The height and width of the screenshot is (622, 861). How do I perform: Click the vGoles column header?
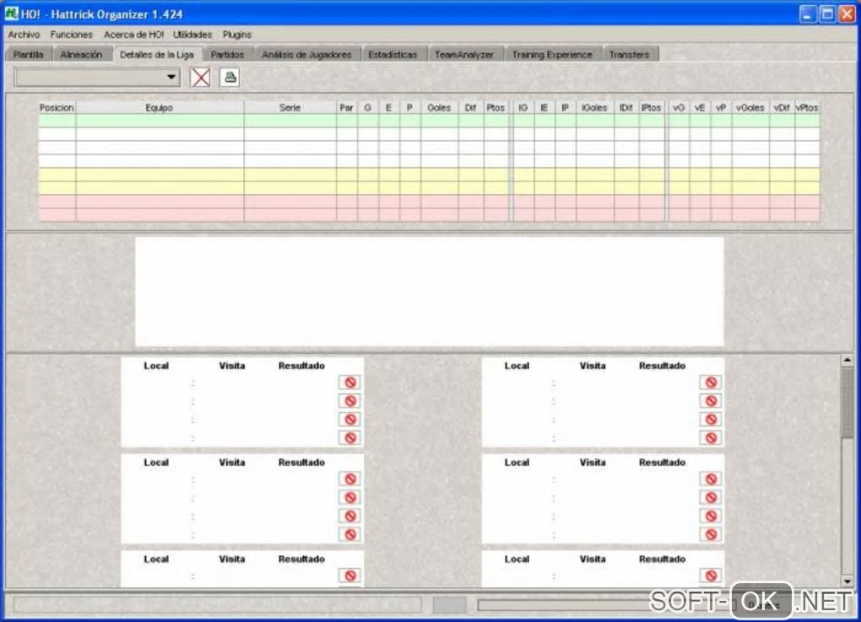pos(750,107)
